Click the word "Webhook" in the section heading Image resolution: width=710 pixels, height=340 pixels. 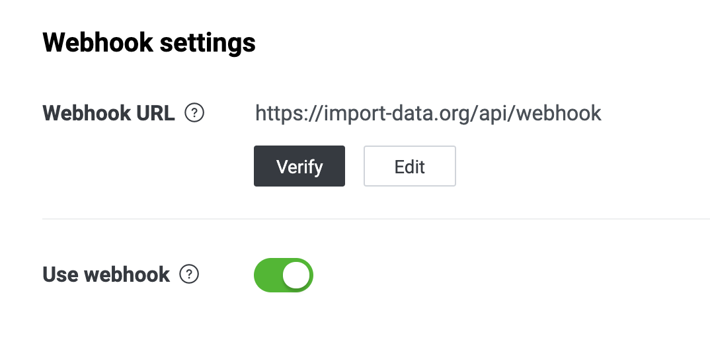tap(98, 43)
